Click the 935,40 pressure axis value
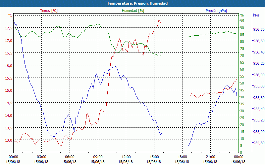265x165 pixels. coord(259,109)
